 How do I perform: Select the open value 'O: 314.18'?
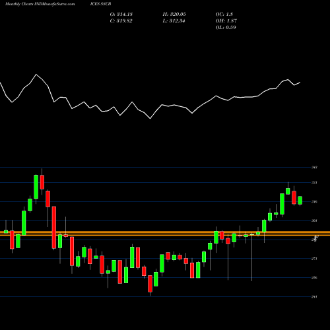(121, 15)
